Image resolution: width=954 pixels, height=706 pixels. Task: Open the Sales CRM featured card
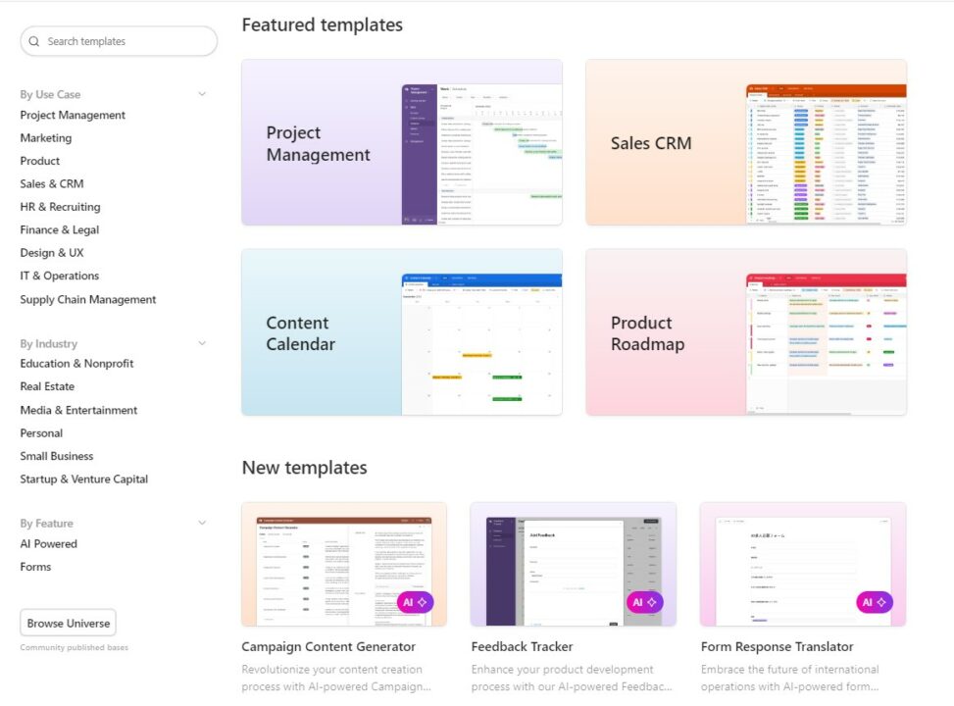point(746,143)
